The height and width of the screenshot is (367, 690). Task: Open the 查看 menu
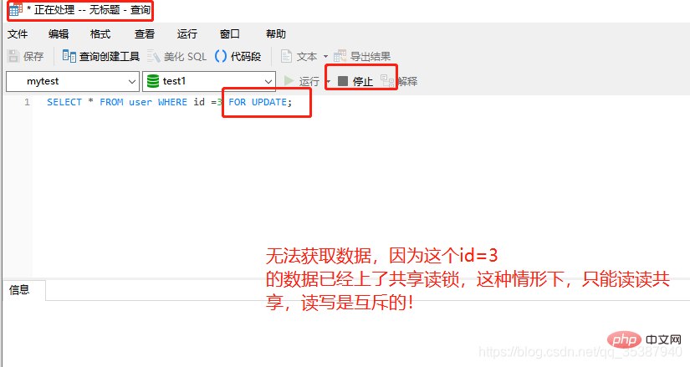click(x=145, y=34)
